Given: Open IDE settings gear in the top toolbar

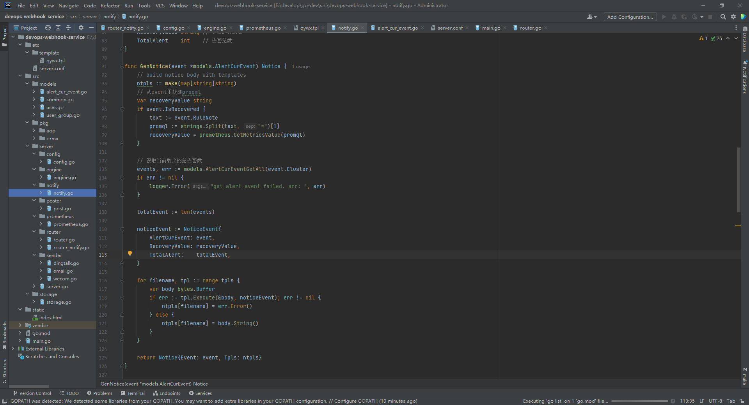Looking at the screenshot, I should [733, 17].
